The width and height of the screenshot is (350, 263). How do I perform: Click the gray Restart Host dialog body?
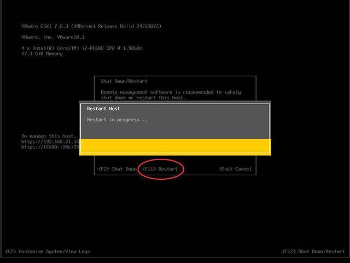click(x=175, y=122)
